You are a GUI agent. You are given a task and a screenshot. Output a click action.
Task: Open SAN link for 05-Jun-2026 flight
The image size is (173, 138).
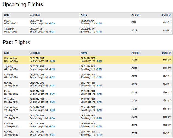(x=99, y=23)
